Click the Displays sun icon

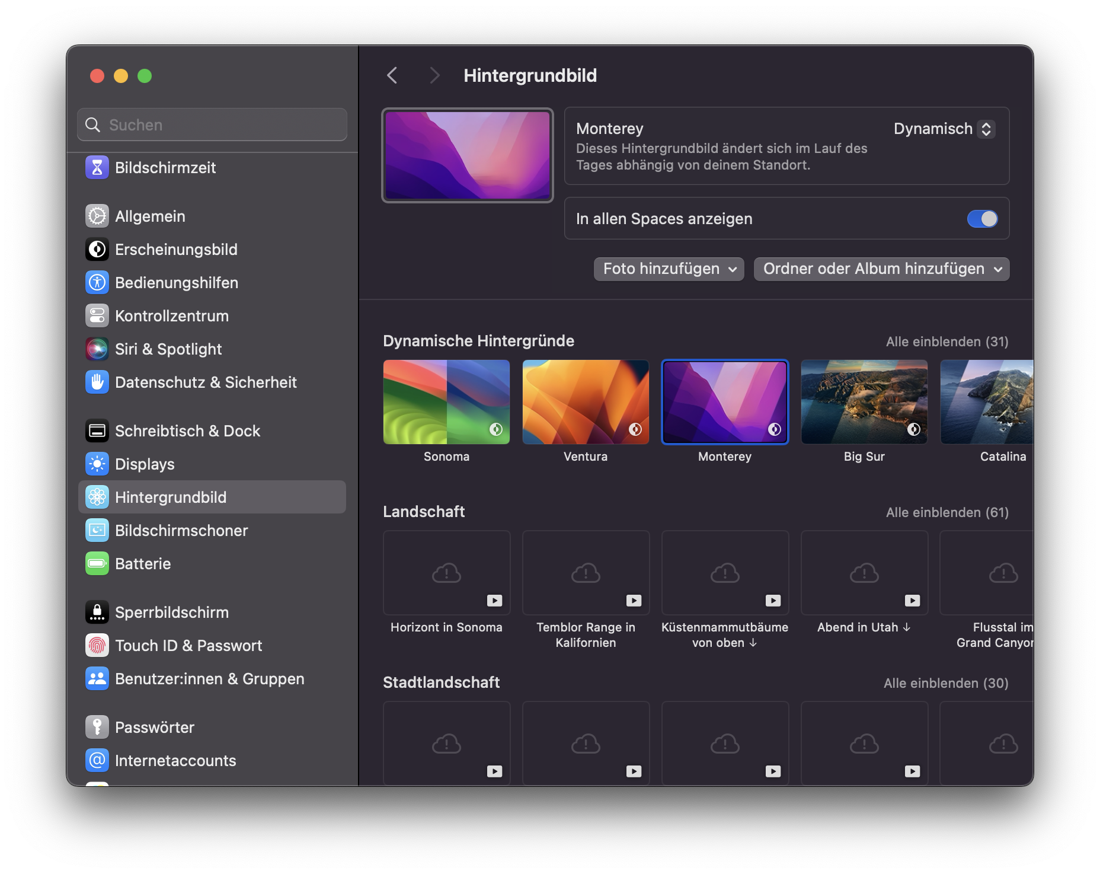(x=97, y=464)
